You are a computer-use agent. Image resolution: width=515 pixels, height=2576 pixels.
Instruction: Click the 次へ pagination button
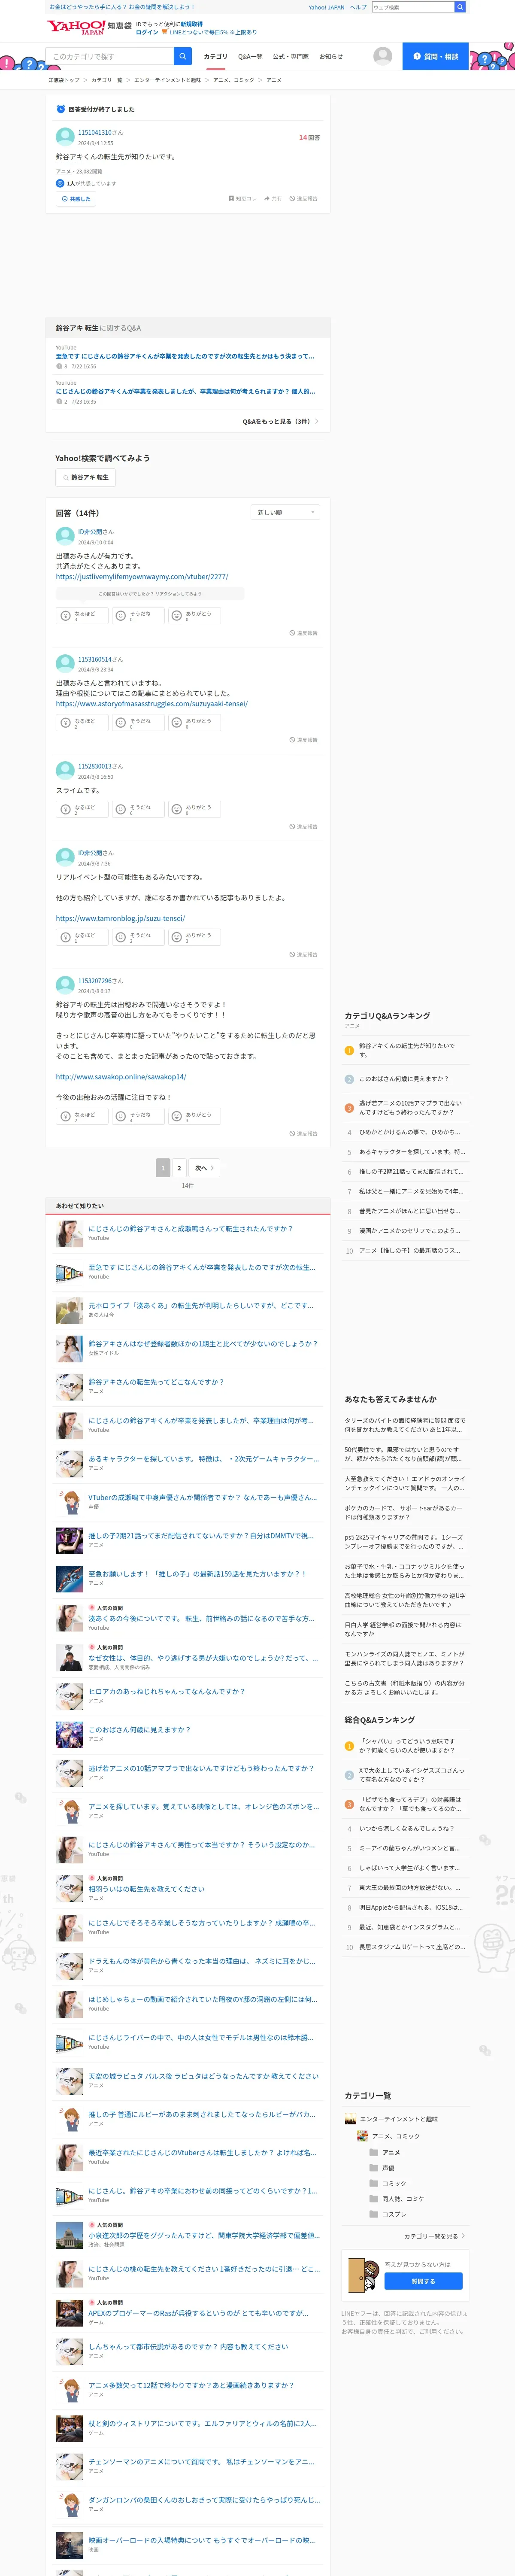[x=204, y=1168]
